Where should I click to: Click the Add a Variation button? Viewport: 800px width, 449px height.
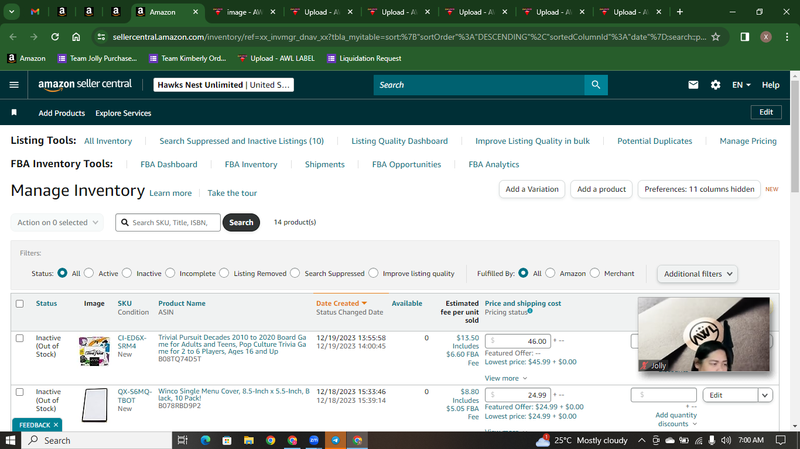[x=532, y=189]
